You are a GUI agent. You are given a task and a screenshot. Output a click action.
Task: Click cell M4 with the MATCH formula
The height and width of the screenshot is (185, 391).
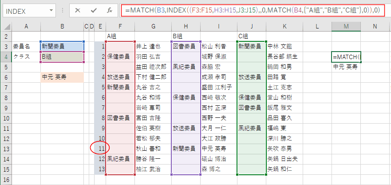point(346,56)
